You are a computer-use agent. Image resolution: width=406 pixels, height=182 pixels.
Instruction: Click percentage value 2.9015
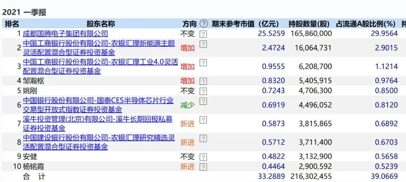(386, 48)
